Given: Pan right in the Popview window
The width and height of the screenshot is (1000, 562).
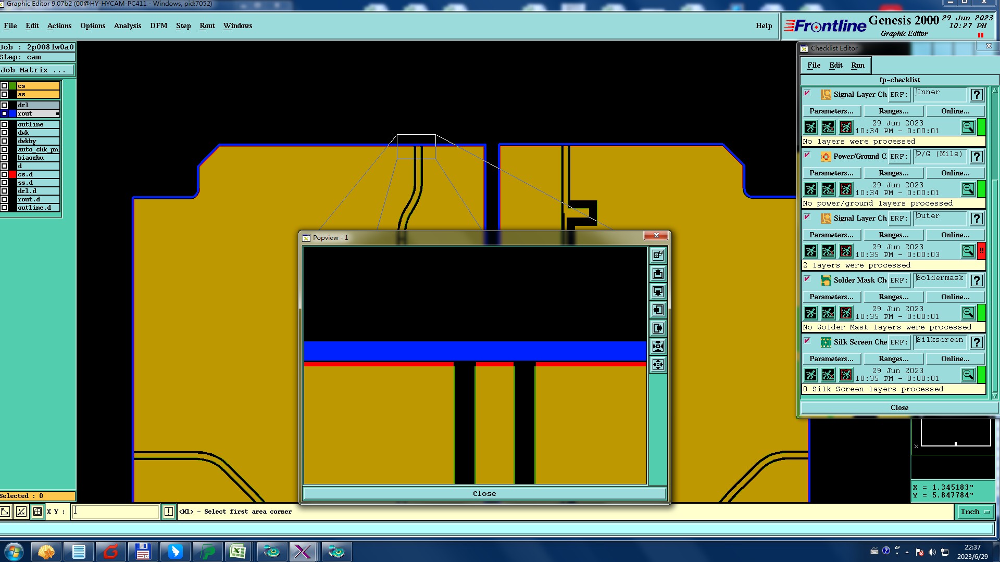Looking at the screenshot, I should pyautogui.click(x=658, y=328).
